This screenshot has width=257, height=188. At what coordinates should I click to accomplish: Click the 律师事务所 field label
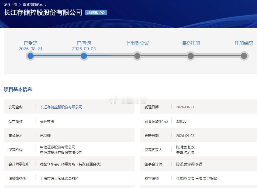click(x=17, y=179)
